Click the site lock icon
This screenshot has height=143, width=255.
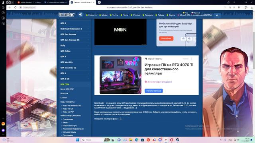[x=21, y=8]
